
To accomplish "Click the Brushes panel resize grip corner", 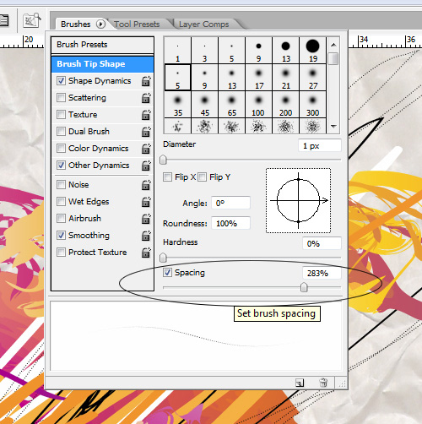I will pos(342,383).
